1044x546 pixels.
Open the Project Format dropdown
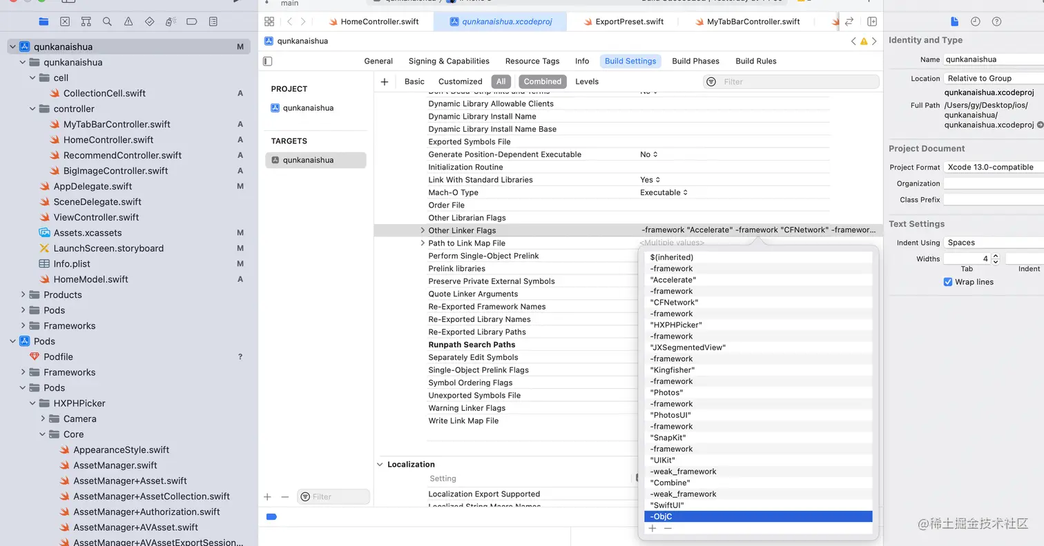pos(994,167)
